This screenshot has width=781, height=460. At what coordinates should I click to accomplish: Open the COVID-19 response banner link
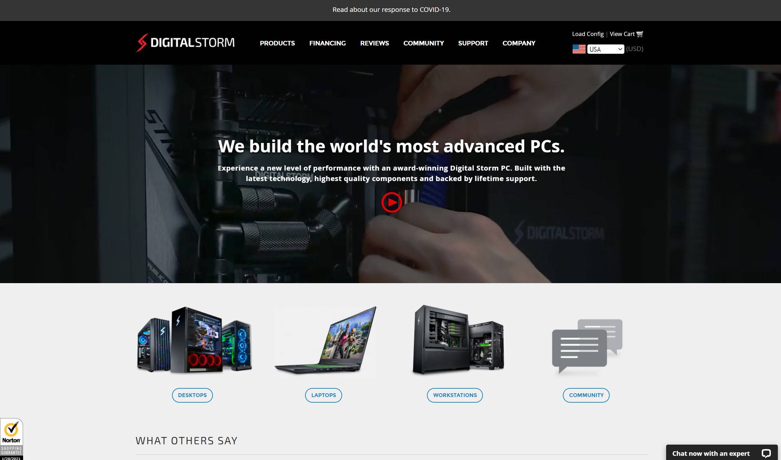click(x=391, y=10)
